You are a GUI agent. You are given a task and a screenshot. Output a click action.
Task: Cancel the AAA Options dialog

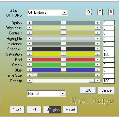(x=107, y=90)
